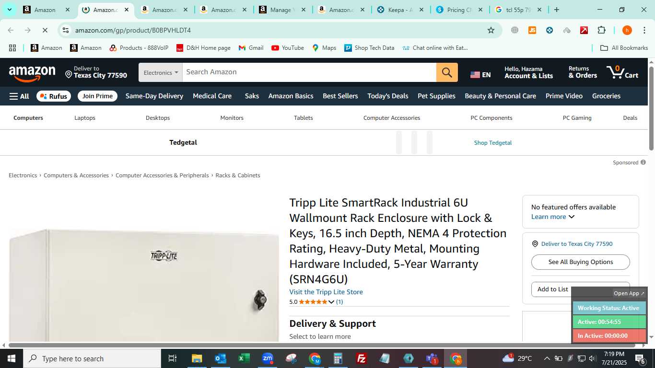
Task: Click the orange search magnifier button
Action: 447,72
